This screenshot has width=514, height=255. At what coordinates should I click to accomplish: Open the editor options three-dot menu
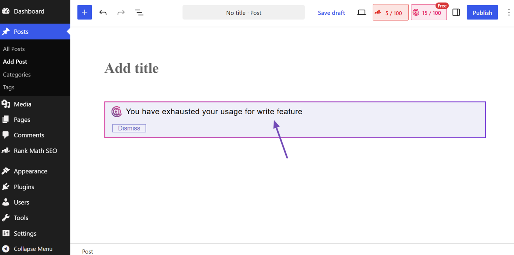pos(509,12)
